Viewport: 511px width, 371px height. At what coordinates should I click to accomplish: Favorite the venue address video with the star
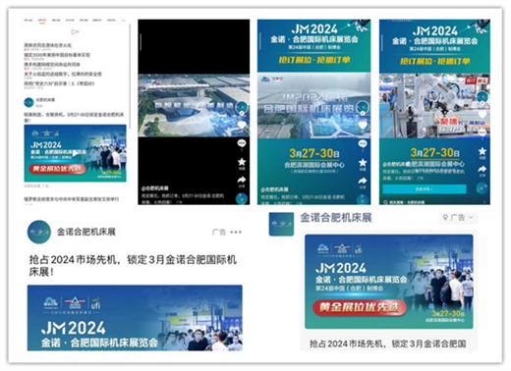click(363, 164)
